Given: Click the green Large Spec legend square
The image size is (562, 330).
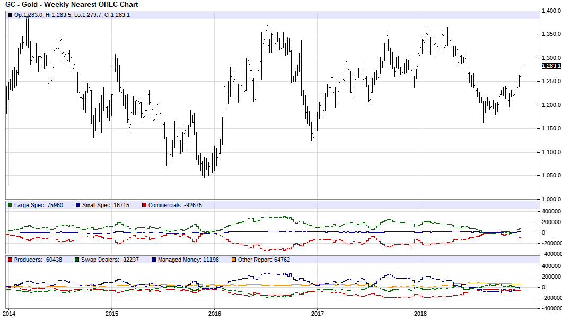Looking at the screenshot, I should click(9, 204).
